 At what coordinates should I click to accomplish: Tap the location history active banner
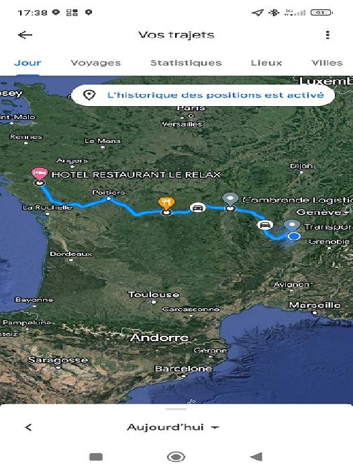point(203,95)
